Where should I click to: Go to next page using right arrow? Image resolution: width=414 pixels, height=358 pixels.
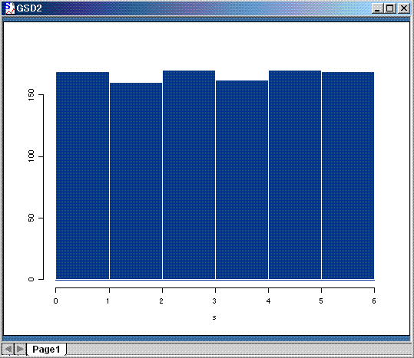[20, 350]
